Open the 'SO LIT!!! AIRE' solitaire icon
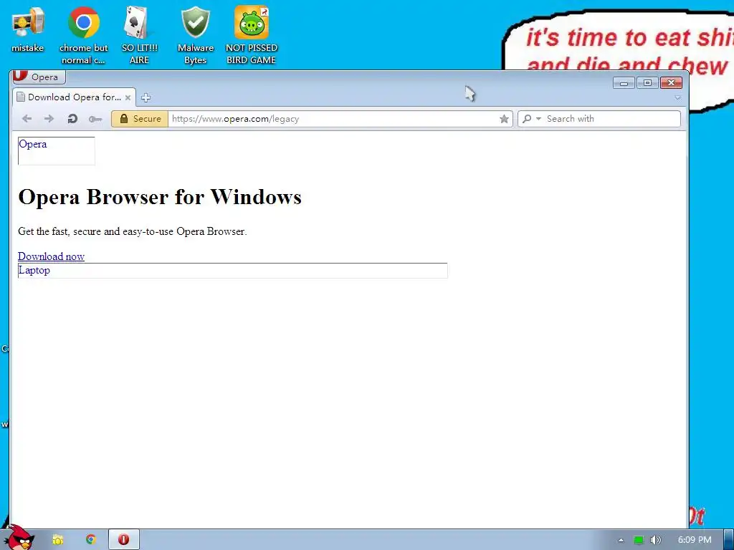 point(140,35)
